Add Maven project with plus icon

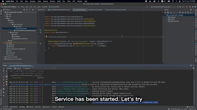click(x=174, y=13)
